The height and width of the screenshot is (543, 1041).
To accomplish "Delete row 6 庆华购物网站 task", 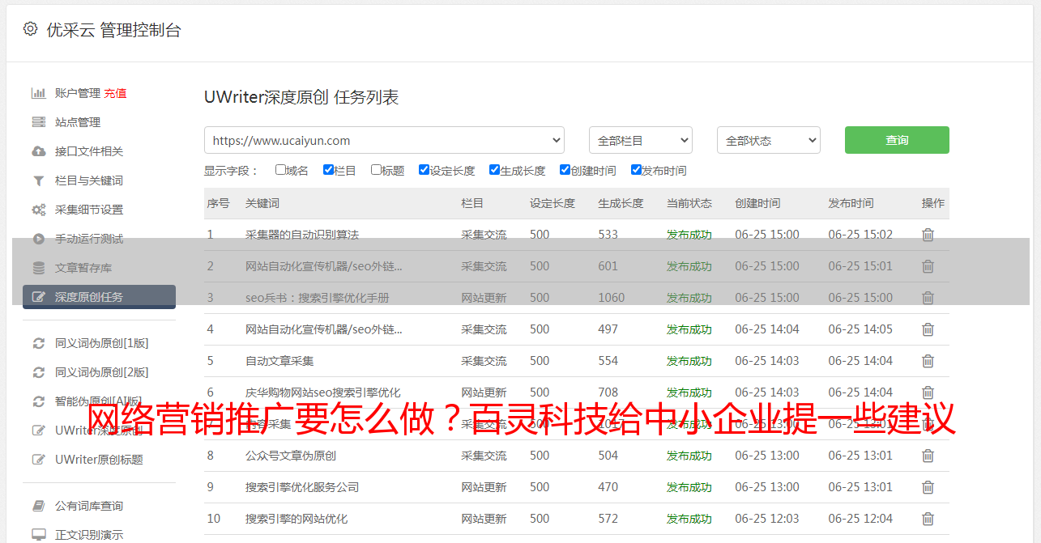I will [x=928, y=392].
